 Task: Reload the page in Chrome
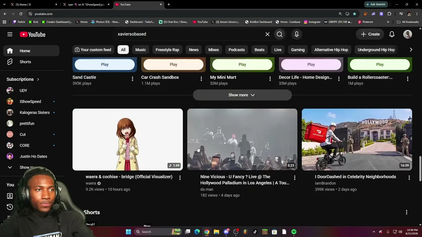tap(21, 14)
